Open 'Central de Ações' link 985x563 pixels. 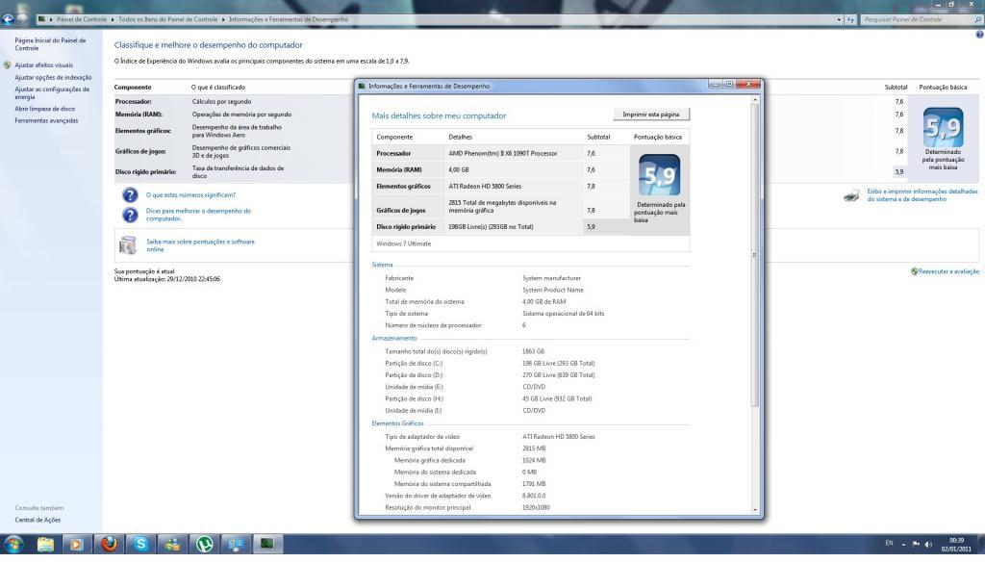(x=38, y=520)
